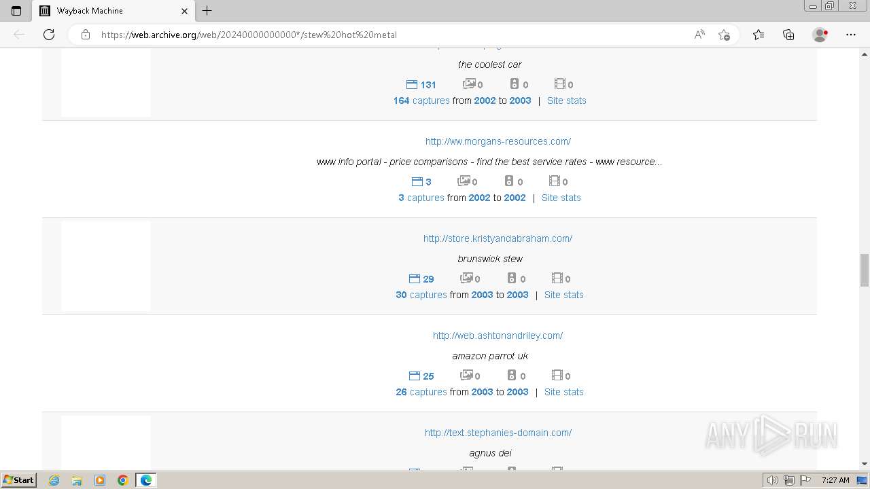
Task: Click 2002 start year link under the coolest car
Action: pyautogui.click(x=485, y=101)
